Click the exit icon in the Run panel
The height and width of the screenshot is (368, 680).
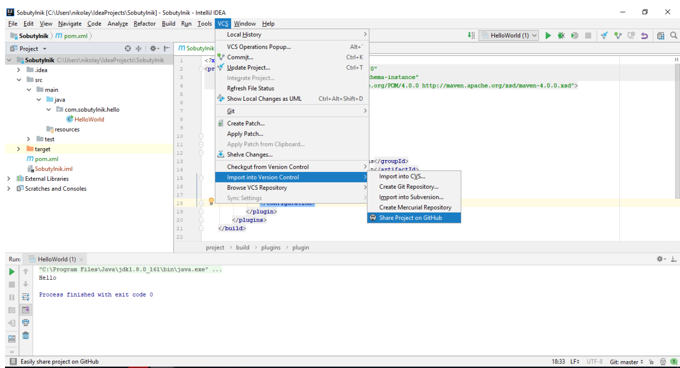pyautogui.click(x=12, y=323)
